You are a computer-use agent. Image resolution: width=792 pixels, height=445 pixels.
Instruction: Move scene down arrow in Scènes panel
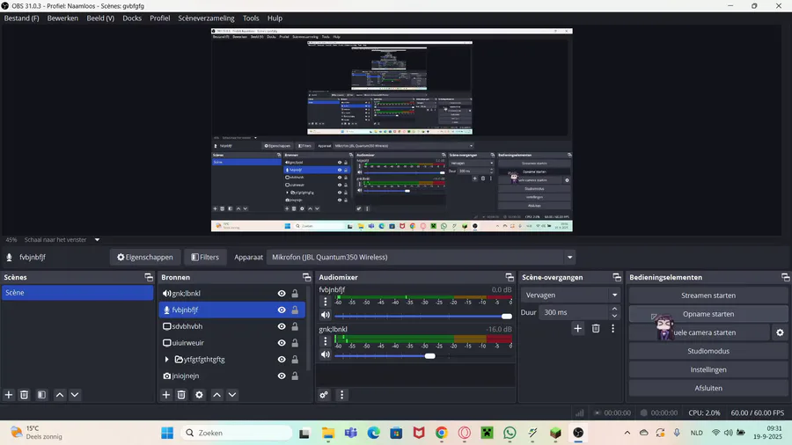(x=75, y=395)
